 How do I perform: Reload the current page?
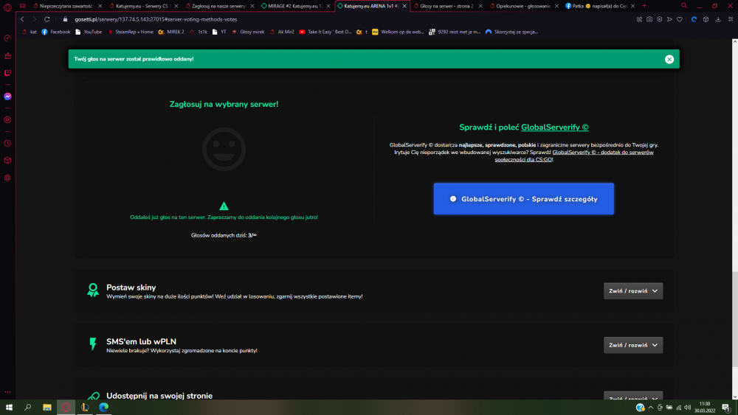tap(47, 19)
